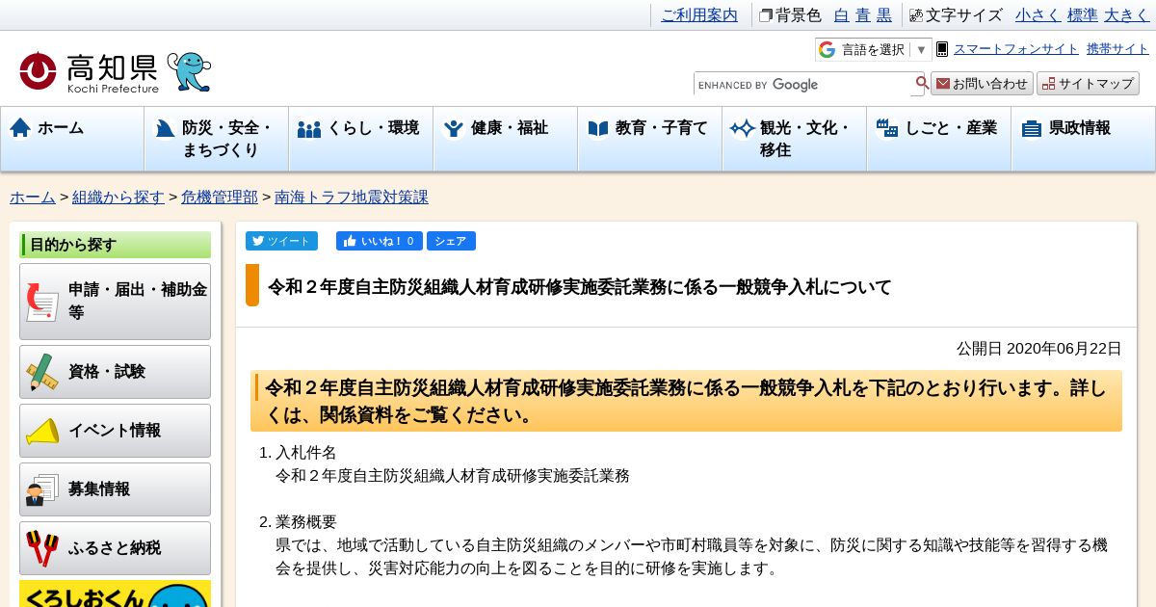The image size is (1156, 607).
Task: Click the Google G language icon
Action: click(x=827, y=49)
